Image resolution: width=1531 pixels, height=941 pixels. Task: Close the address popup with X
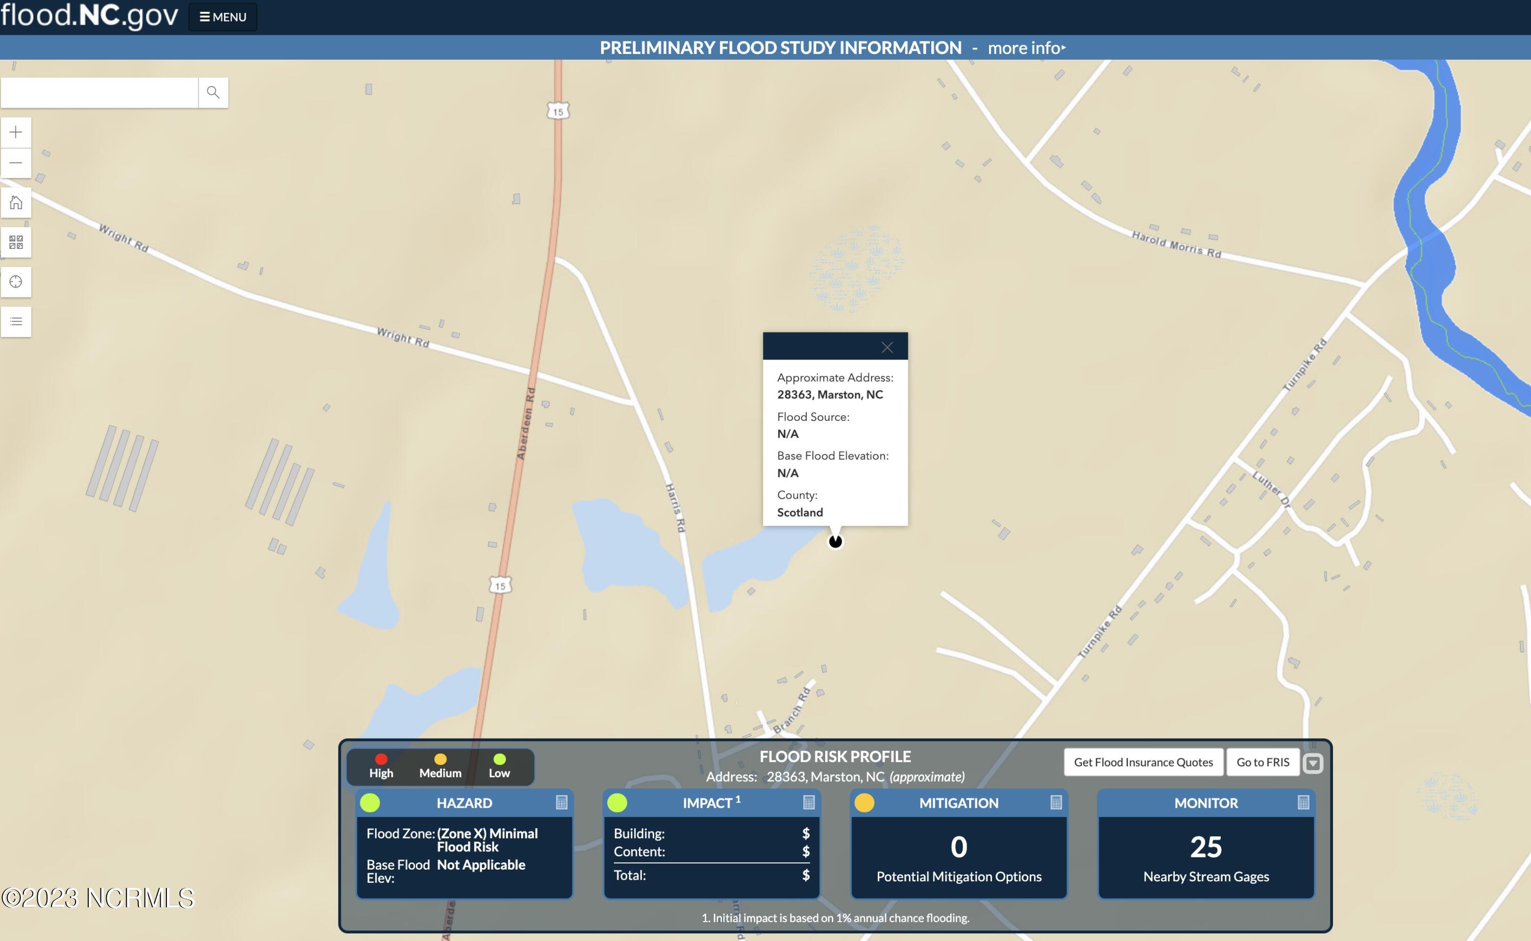click(887, 347)
